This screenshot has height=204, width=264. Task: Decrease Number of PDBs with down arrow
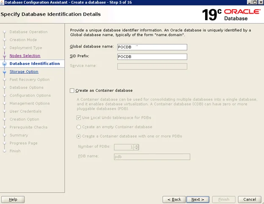tap(137, 149)
